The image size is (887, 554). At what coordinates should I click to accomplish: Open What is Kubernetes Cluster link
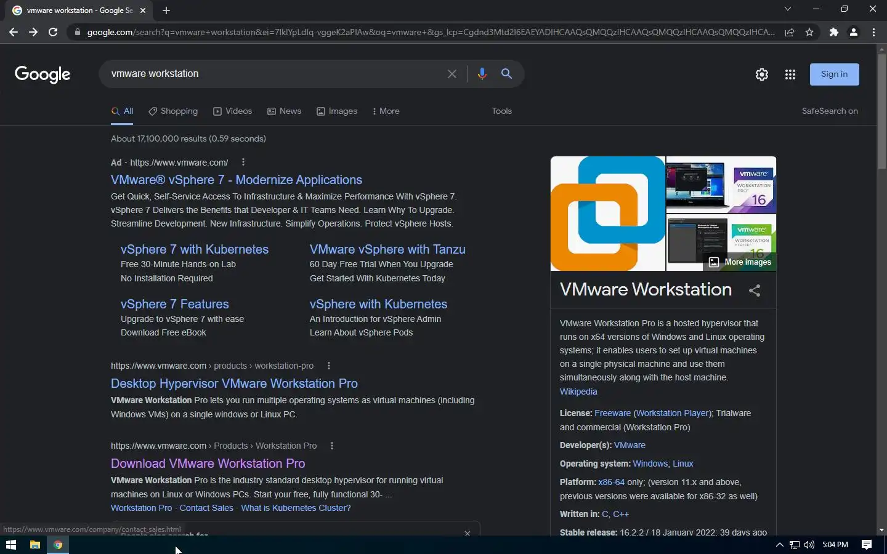pos(296,508)
